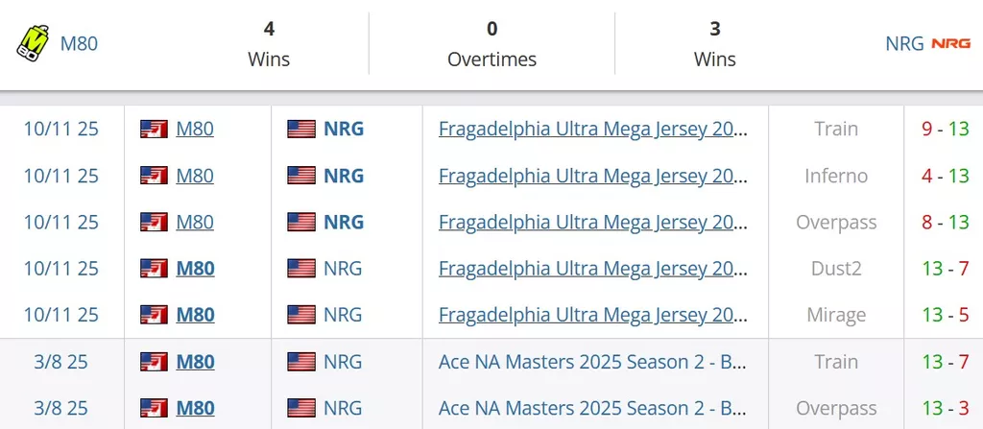
Task: Open M80 team name link in header
Action: pyautogui.click(x=79, y=43)
